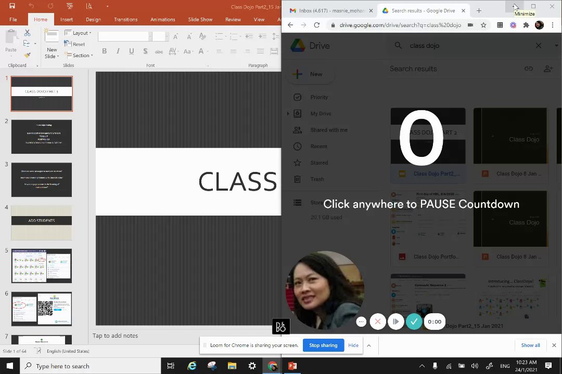Open Drive search options dropdown arrow
This screenshot has height=374, width=562.
pyautogui.click(x=556, y=46)
